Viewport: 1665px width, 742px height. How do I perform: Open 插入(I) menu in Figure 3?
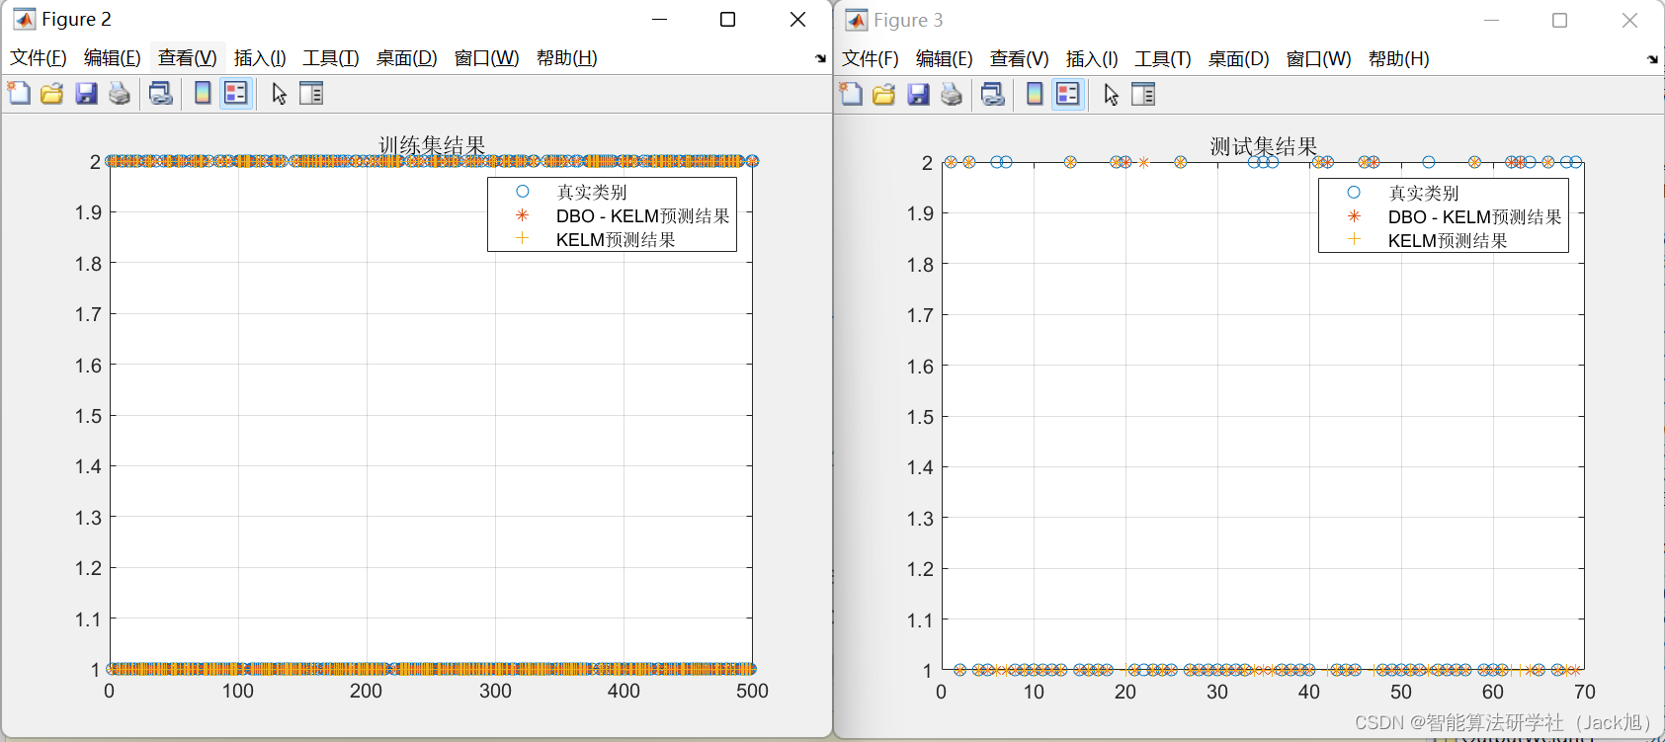[1092, 58]
